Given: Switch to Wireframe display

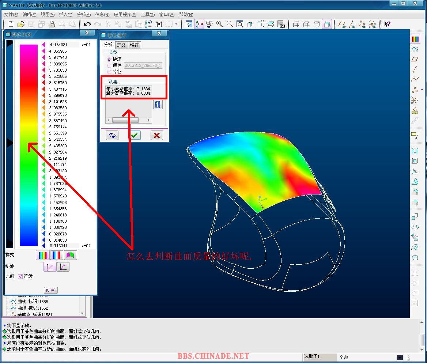Looking at the screenshot, I should click(x=296, y=24).
